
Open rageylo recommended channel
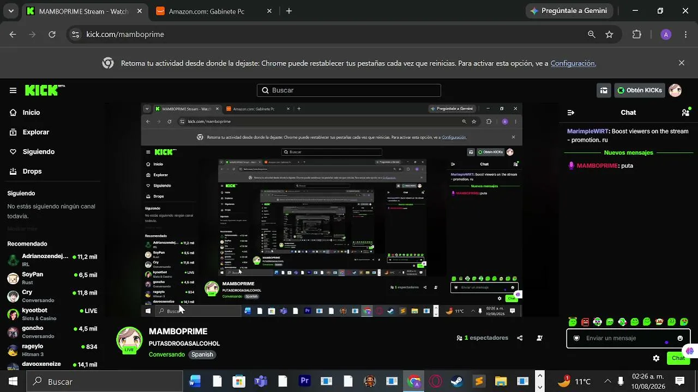coord(52,350)
